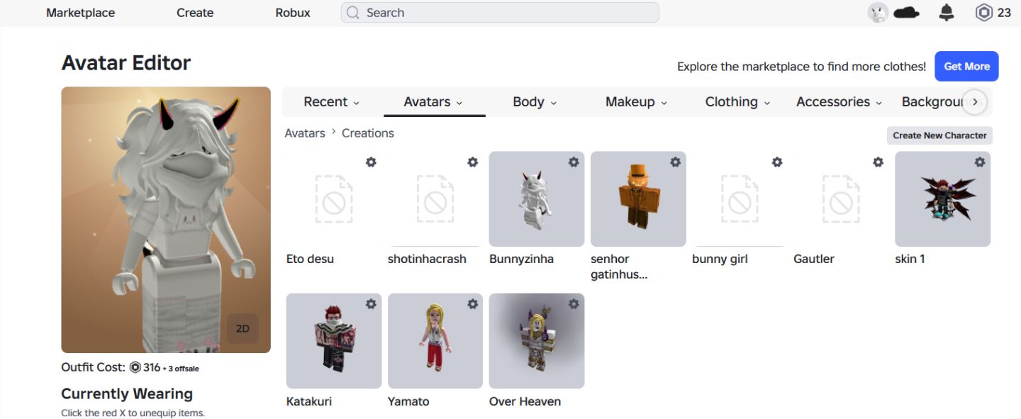Screen dimensions: 1021x419
Task: Click the 'Eto desu' name label
Action: pos(310,259)
